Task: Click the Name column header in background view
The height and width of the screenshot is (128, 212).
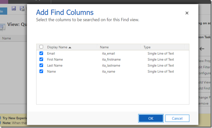Action: coord(7,38)
